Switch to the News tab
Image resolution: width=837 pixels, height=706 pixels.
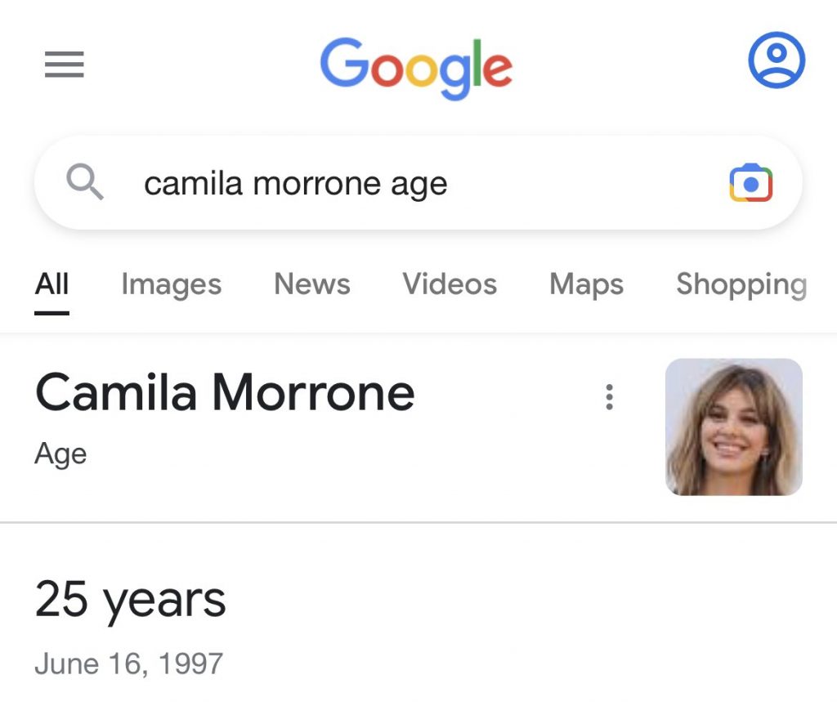tap(312, 284)
